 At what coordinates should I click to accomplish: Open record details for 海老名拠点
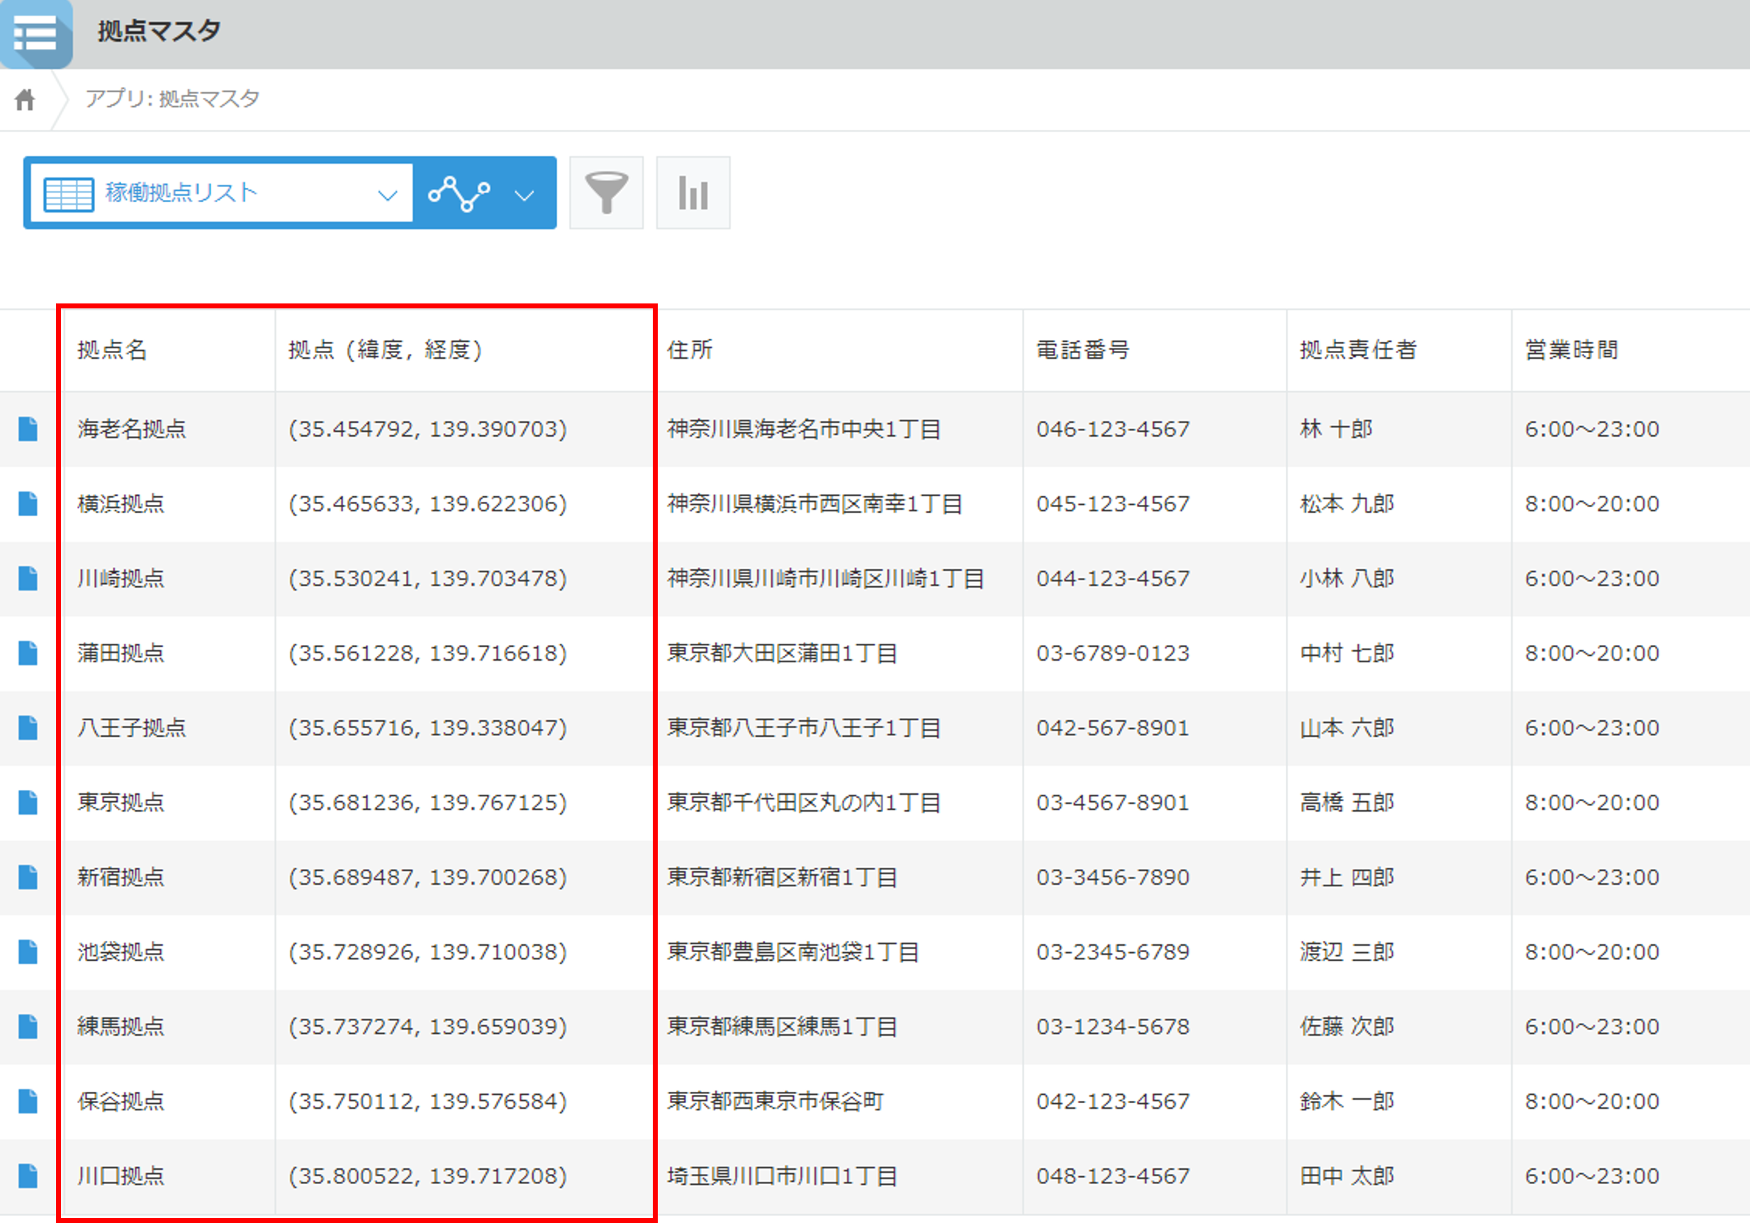click(x=28, y=429)
